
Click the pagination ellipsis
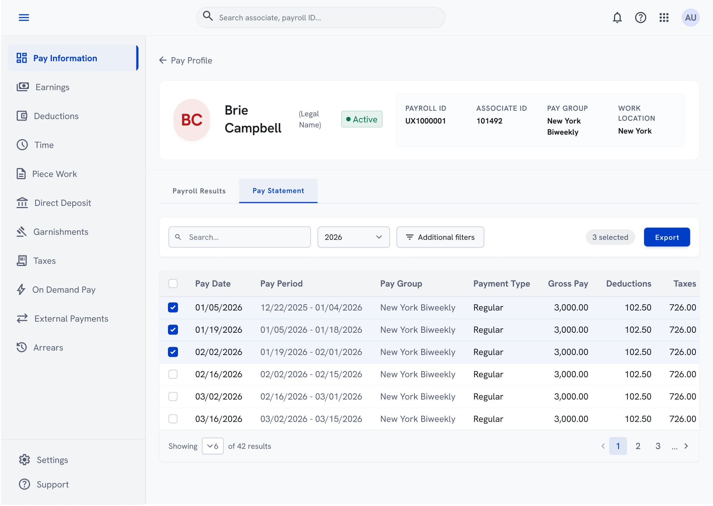(x=674, y=447)
